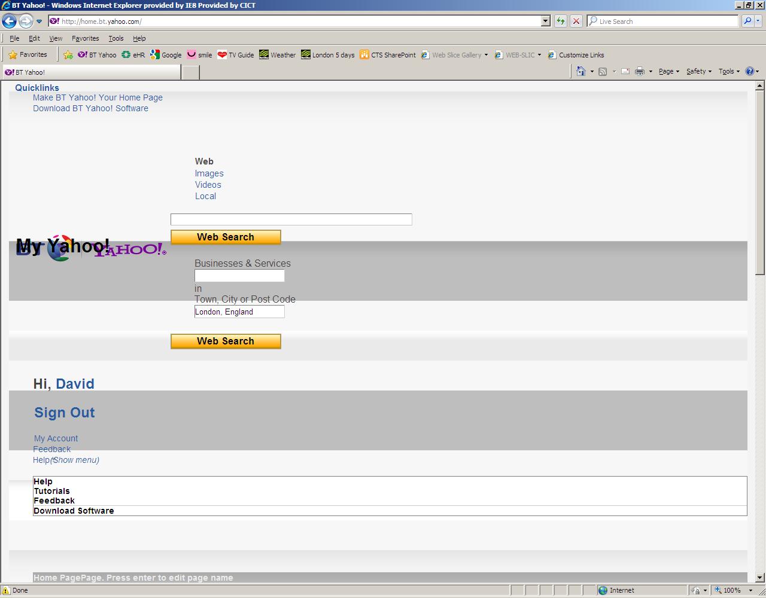
Task: Open the Home page icon in command bar
Action: coord(580,72)
